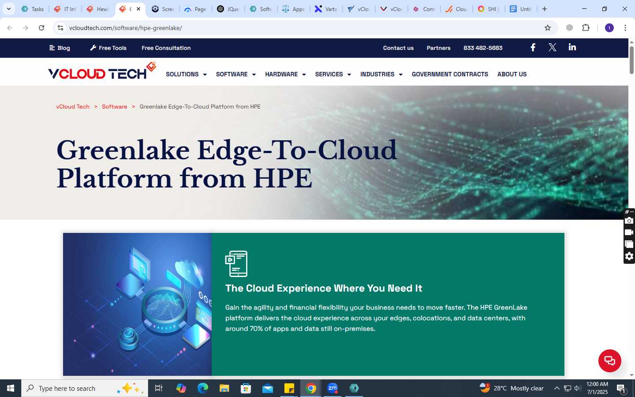Go back to previous page
This screenshot has width=635, height=397.
click(x=10, y=28)
